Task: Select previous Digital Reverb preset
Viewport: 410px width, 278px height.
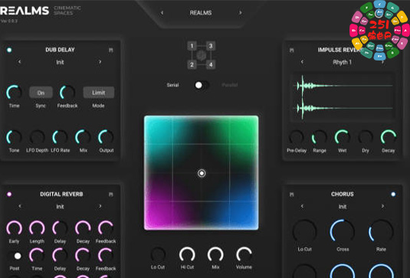Action: click(x=20, y=206)
